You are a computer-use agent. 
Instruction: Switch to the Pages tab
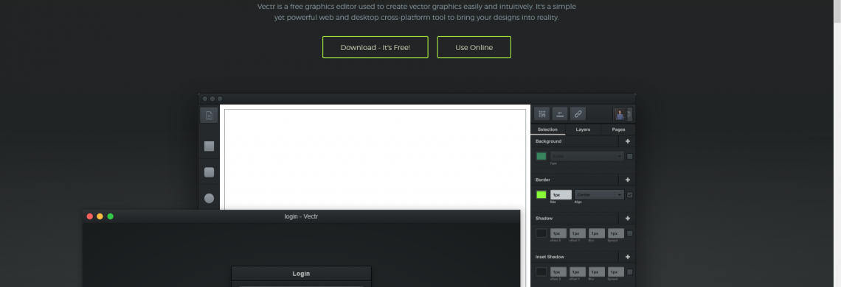pos(618,130)
